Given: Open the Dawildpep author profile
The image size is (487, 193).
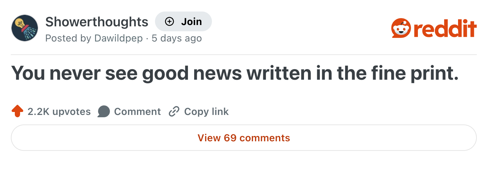Looking at the screenshot, I should pyautogui.click(x=118, y=39).
